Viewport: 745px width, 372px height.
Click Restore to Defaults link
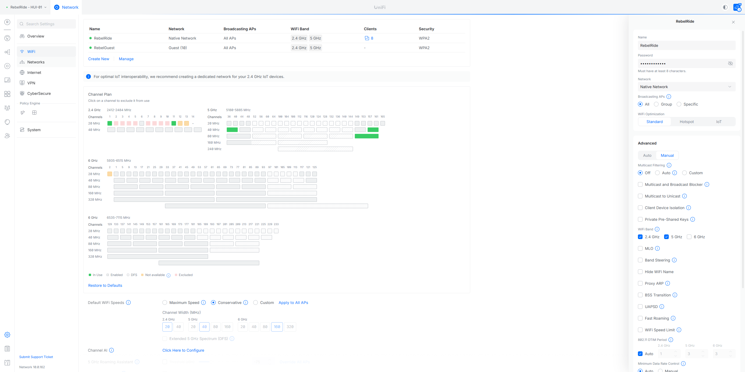[x=105, y=285]
